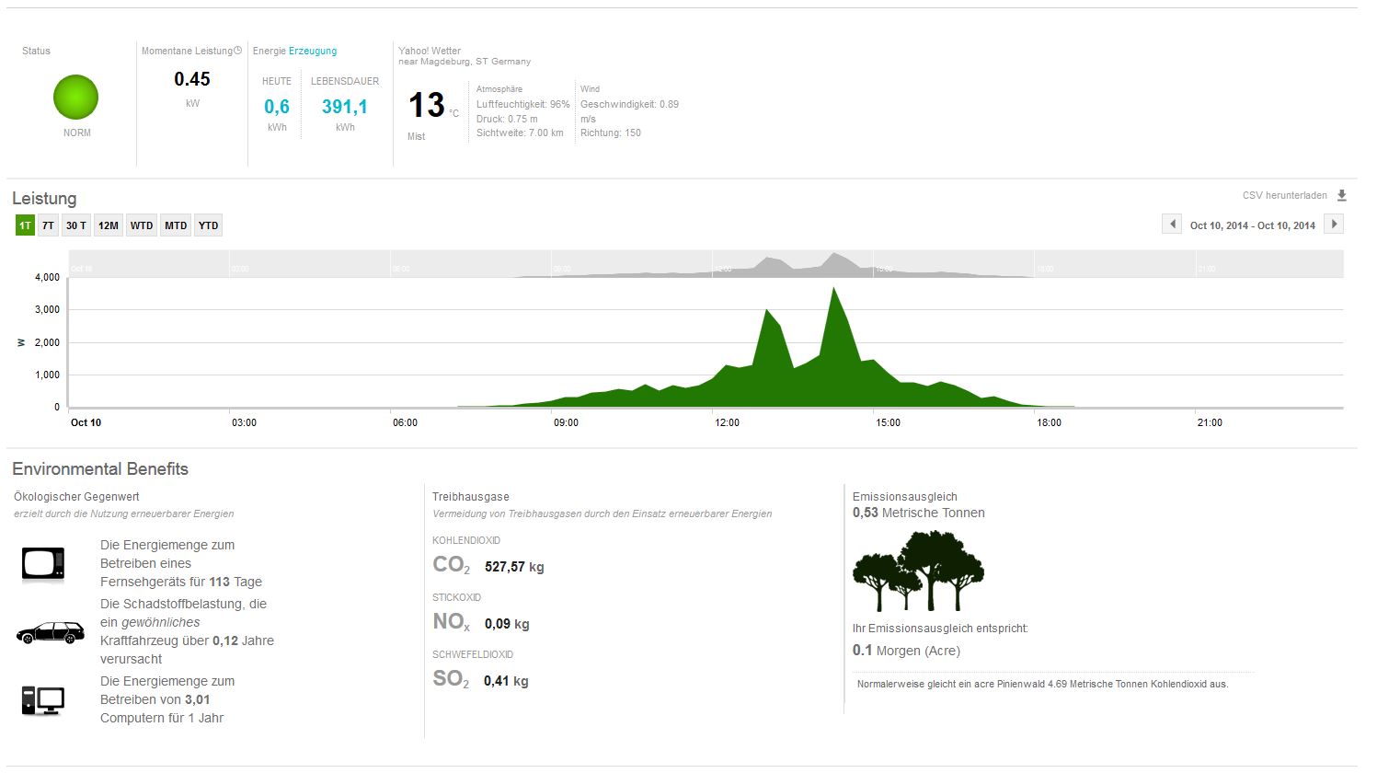Click the date range Oct 10, 2014 label
Image resolution: width=1377 pixels, height=773 pixels.
pos(1253,225)
